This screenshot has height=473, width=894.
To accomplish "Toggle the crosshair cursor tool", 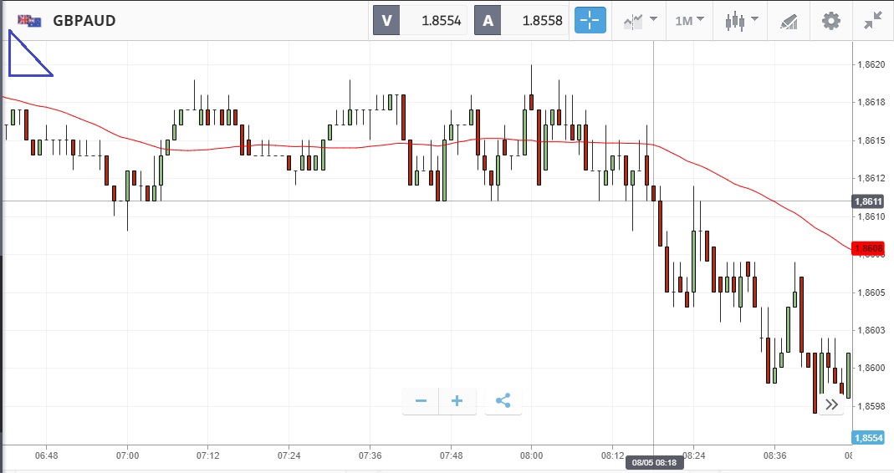I will pyautogui.click(x=590, y=21).
